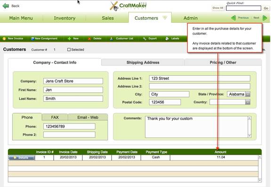Click the green plus New icon
The image size is (271, 187).
click(69, 39)
